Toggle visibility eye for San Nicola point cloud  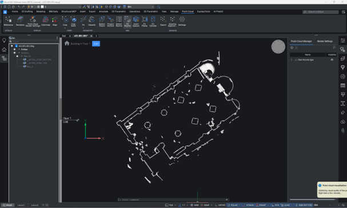tap(332, 60)
